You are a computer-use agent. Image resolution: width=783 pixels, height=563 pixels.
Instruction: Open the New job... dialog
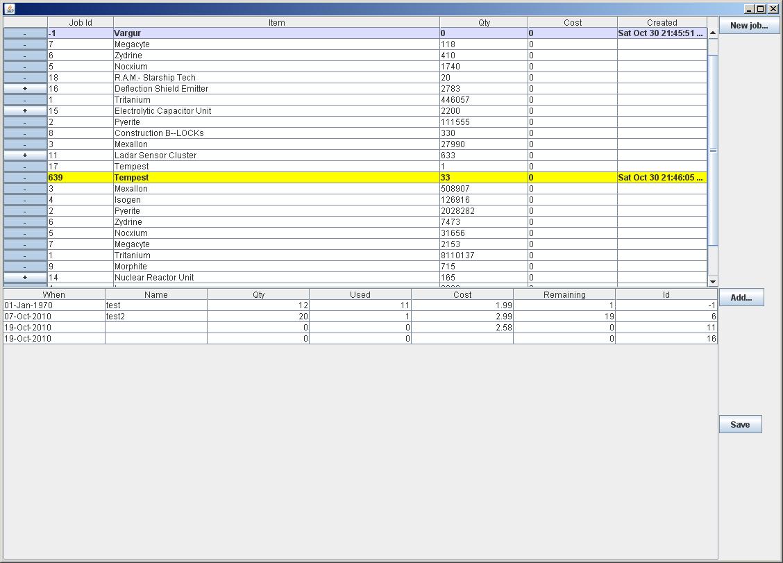click(x=749, y=26)
